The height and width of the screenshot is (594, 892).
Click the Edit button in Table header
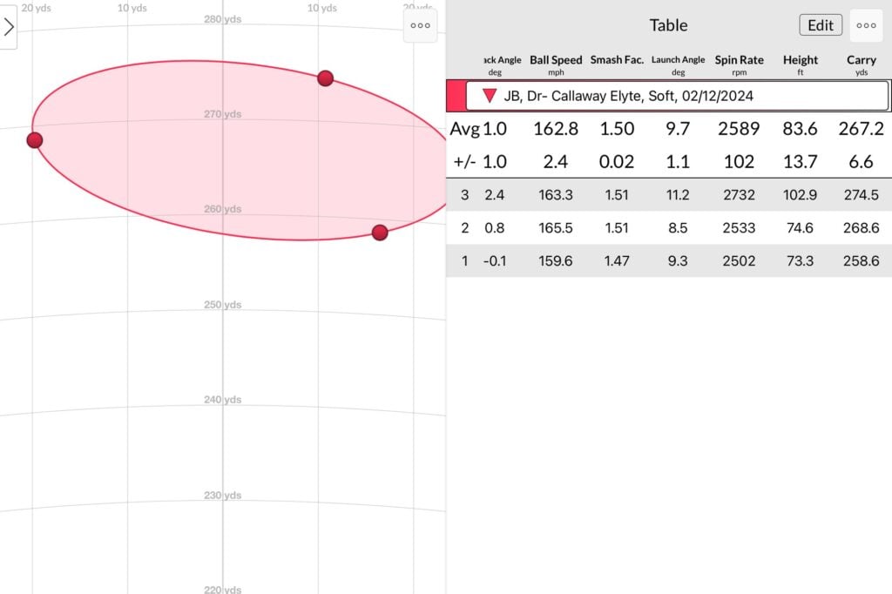(820, 25)
